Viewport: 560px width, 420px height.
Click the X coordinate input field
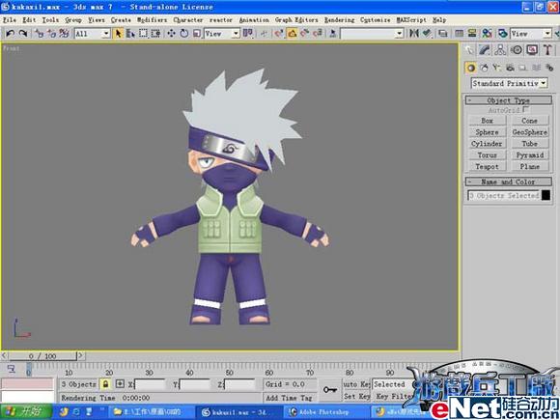(x=151, y=384)
